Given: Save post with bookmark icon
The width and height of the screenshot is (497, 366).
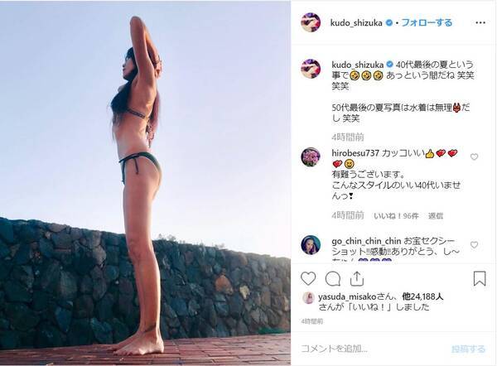Looking at the screenshot, I should [480, 278].
